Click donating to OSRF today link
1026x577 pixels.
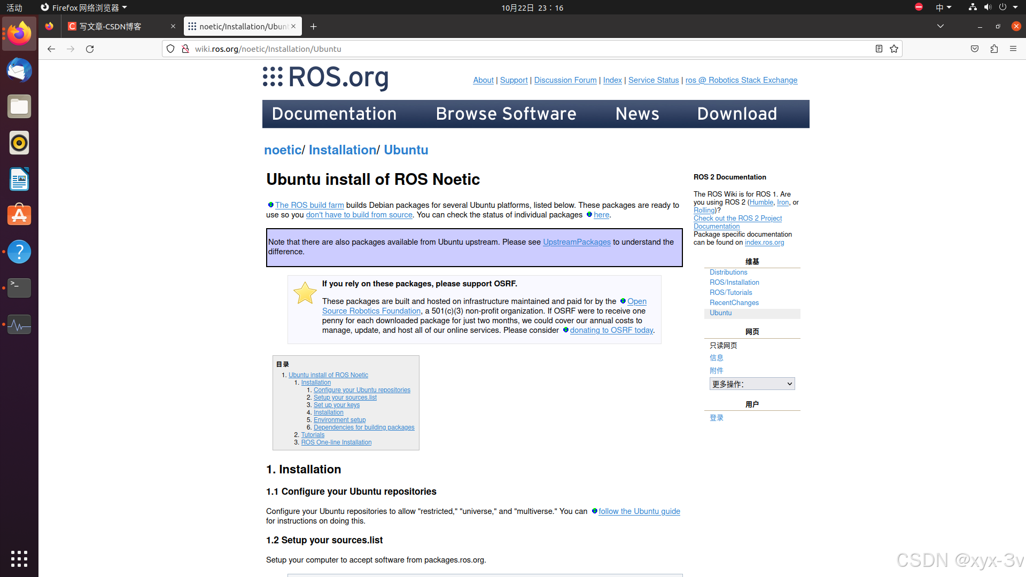click(x=611, y=330)
